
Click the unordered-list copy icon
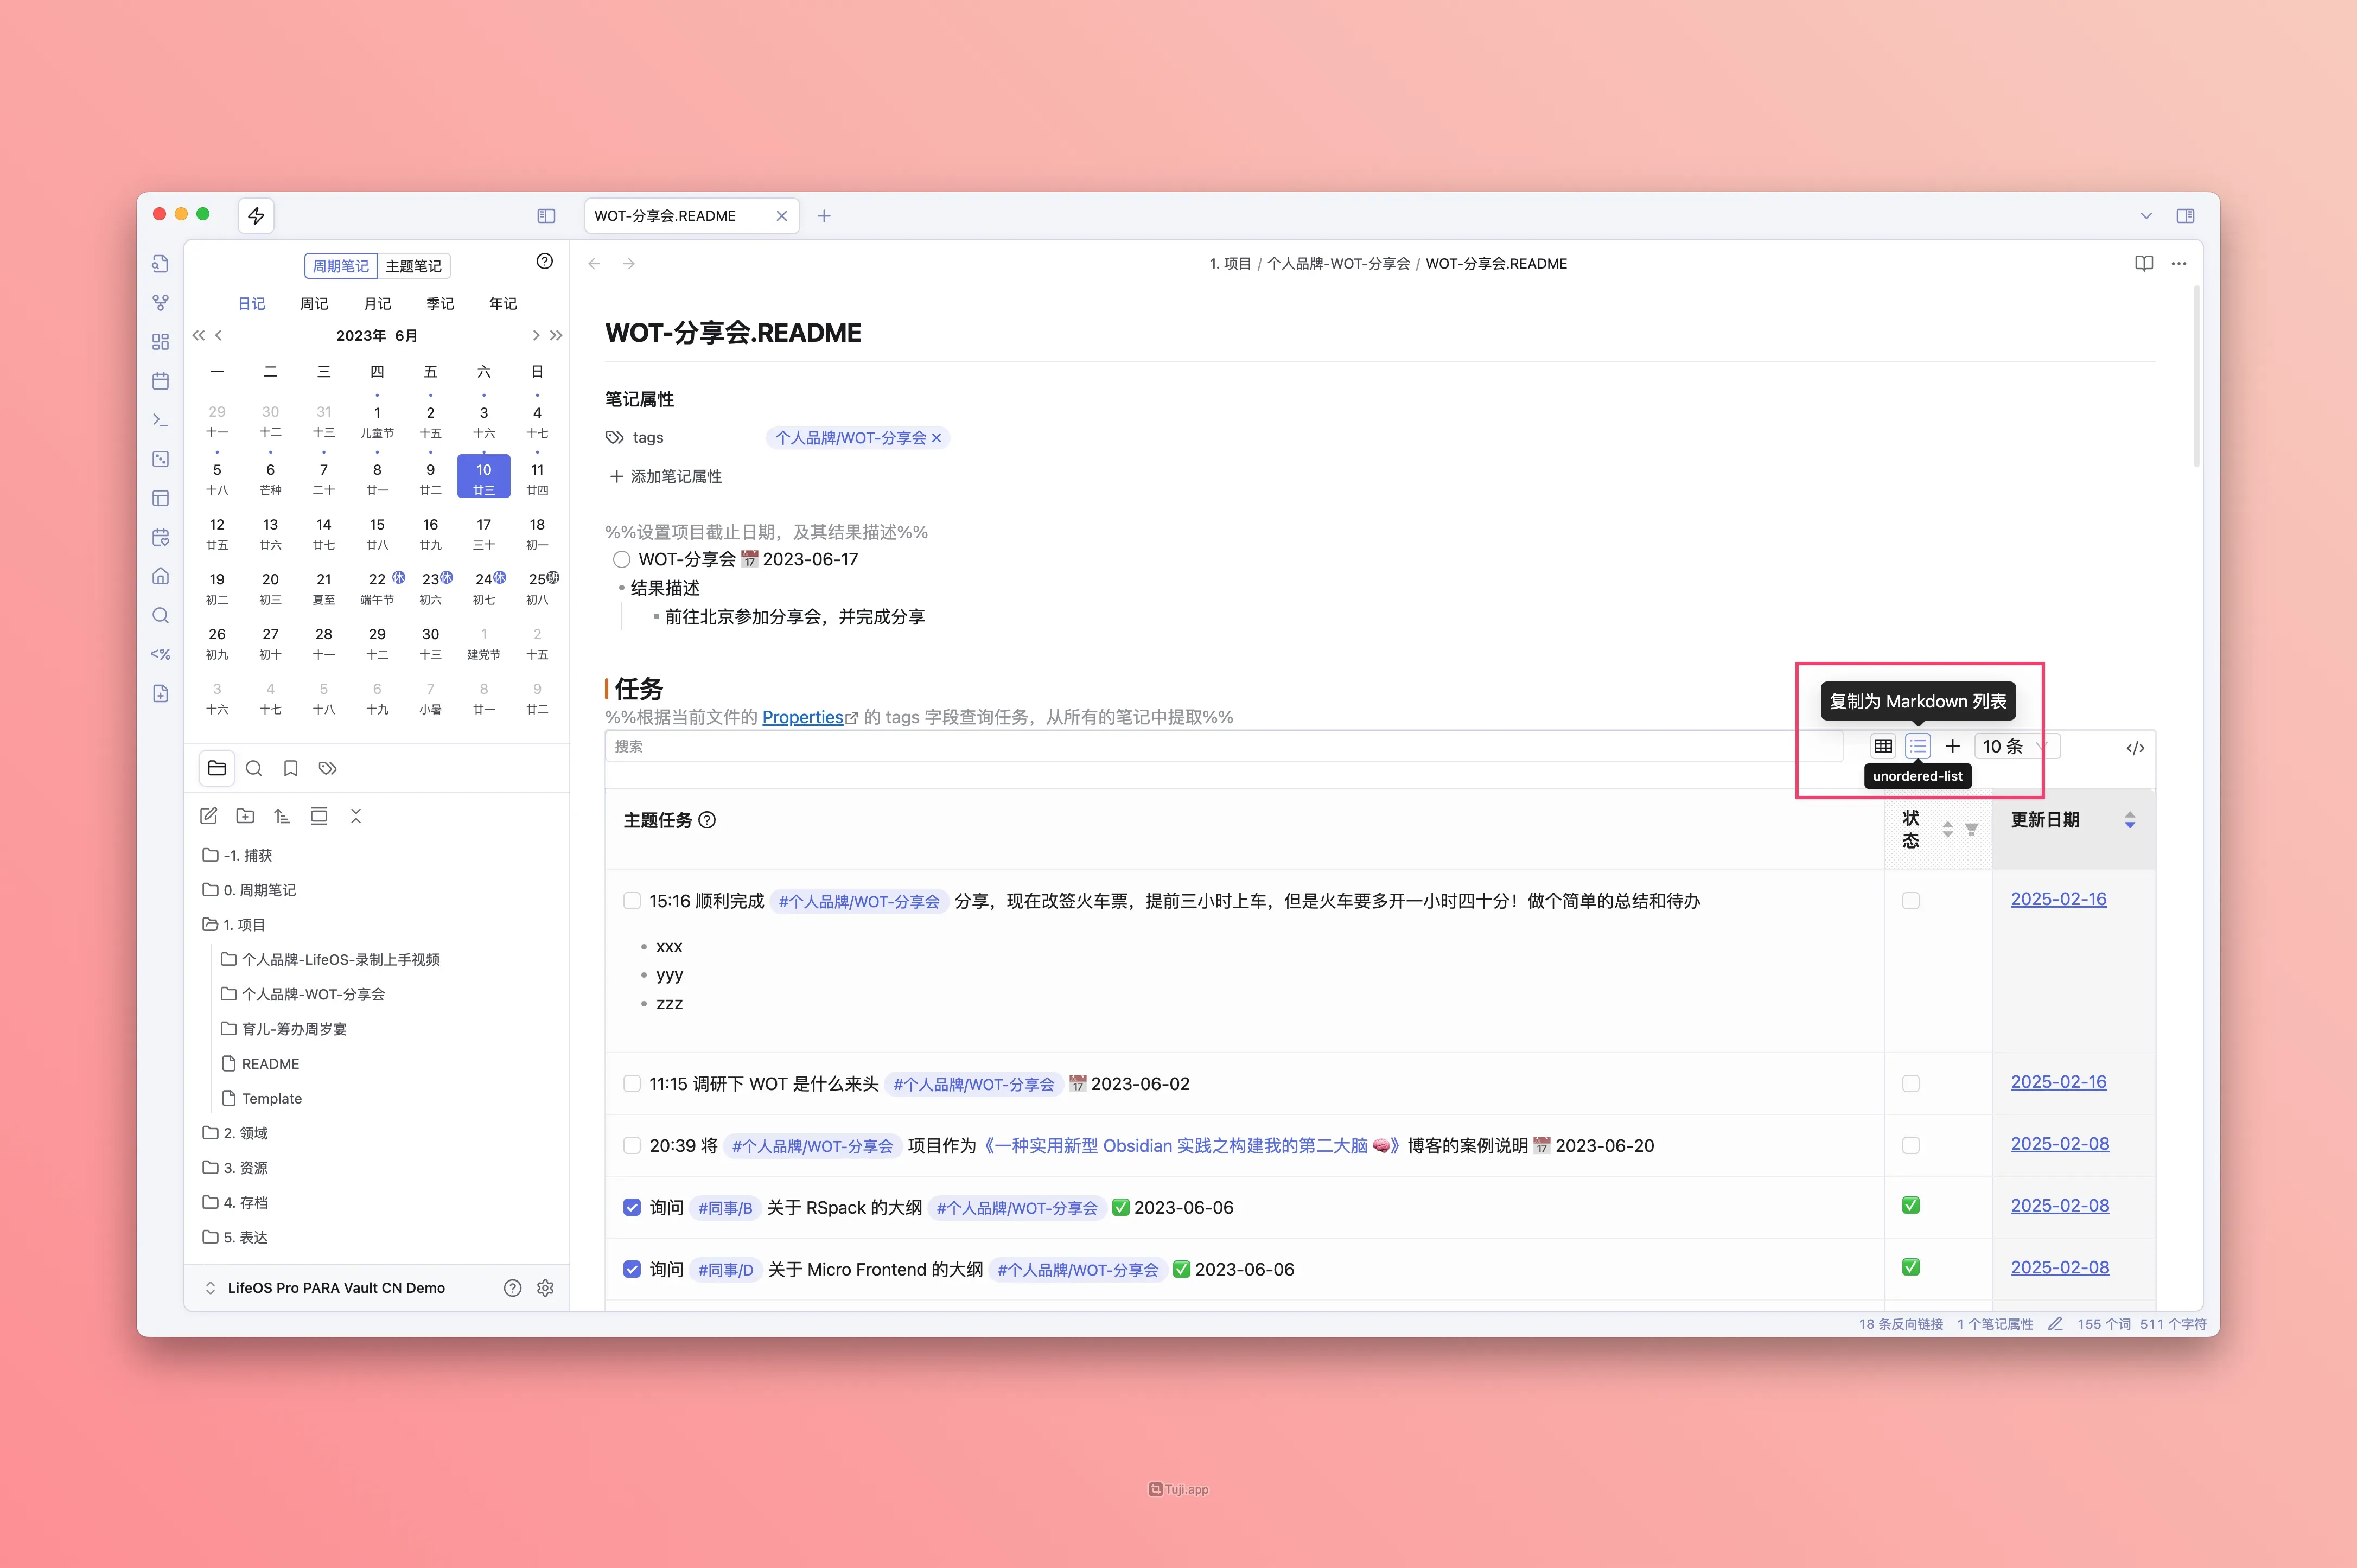click(1917, 746)
